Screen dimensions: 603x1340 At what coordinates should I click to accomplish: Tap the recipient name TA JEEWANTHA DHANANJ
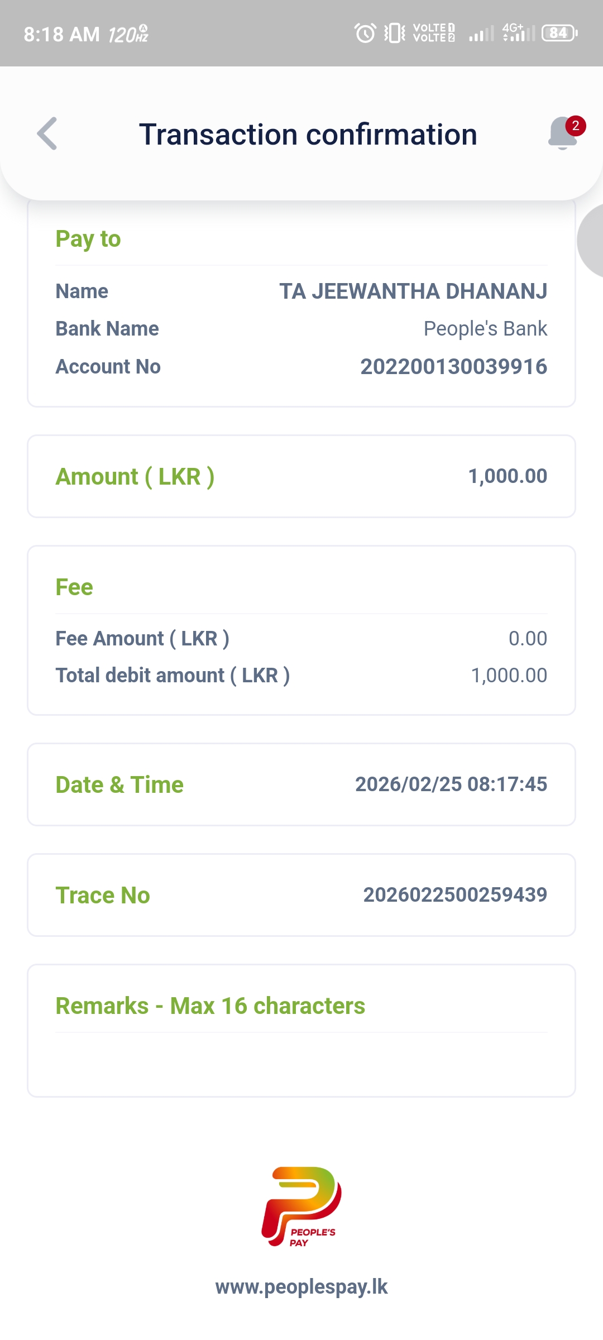(413, 291)
